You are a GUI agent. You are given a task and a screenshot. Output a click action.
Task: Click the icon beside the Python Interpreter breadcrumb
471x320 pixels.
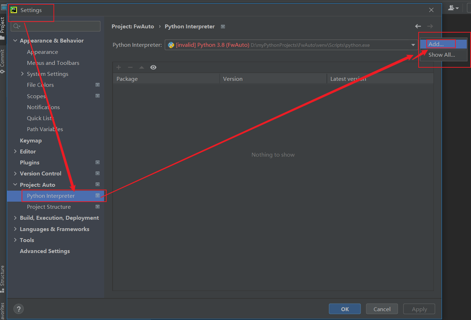point(222,26)
